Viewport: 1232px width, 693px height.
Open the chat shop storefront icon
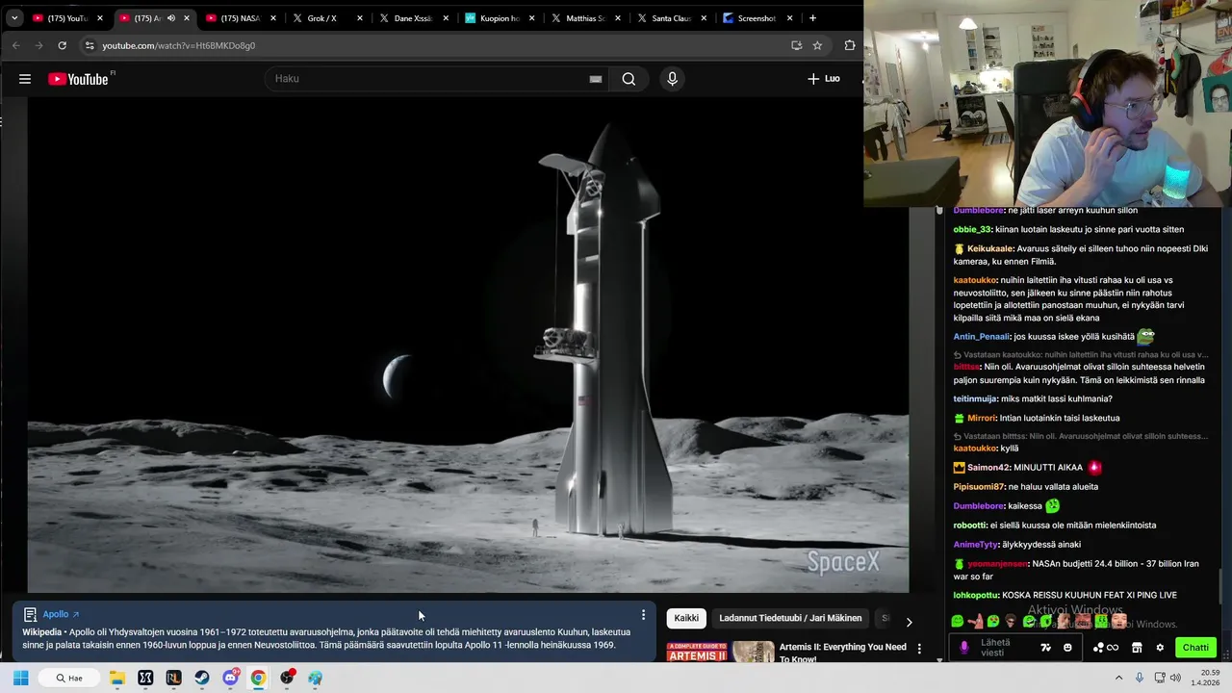pos(1137,648)
